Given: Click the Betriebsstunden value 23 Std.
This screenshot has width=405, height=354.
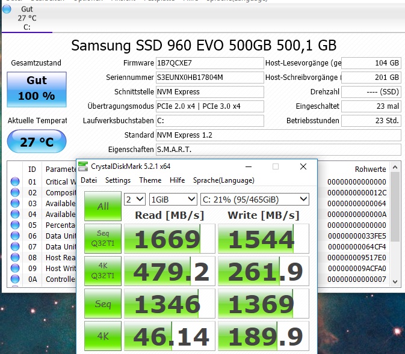Looking at the screenshot, I should [x=371, y=121].
